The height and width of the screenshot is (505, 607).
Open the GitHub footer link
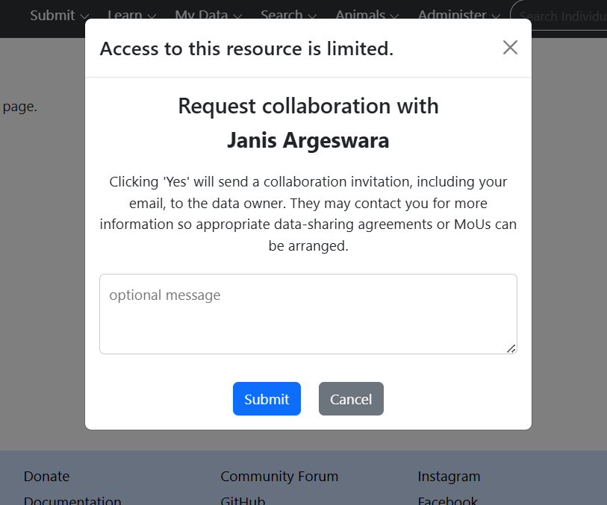pos(243,500)
